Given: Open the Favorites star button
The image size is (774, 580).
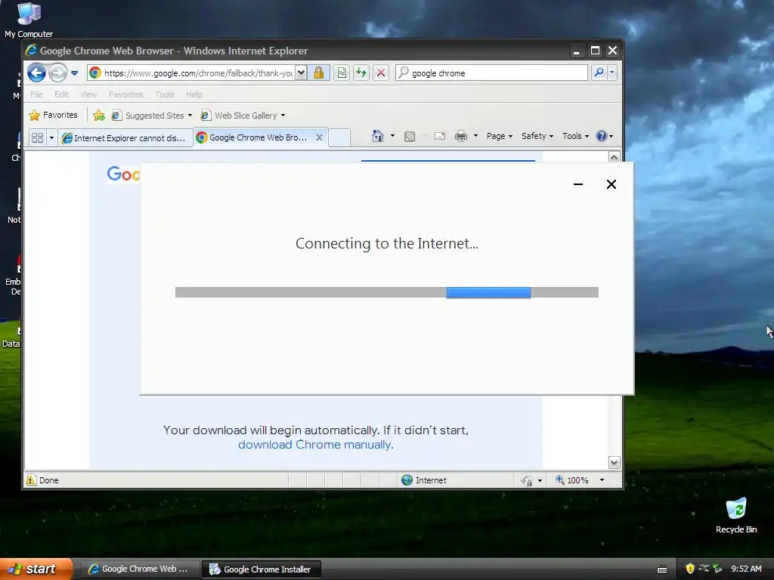Looking at the screenshot, I should pos(54,115).
